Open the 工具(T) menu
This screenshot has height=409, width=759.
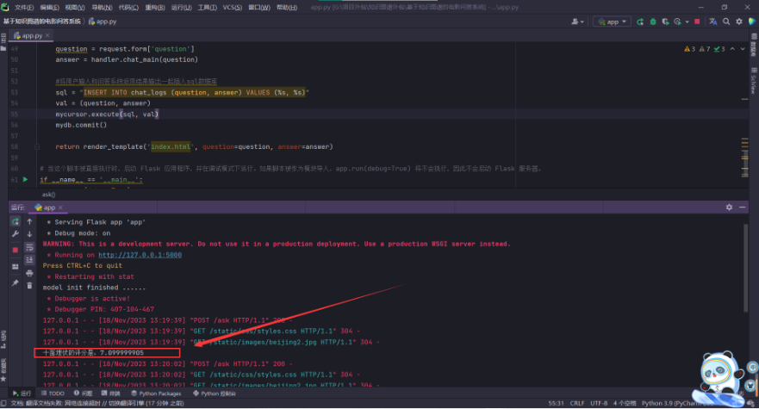[207, 7]
